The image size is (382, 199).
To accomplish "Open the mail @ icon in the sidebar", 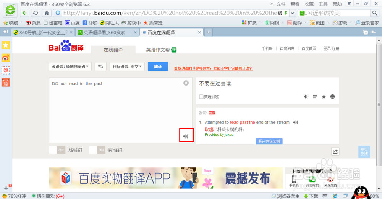I will point(6,70).
